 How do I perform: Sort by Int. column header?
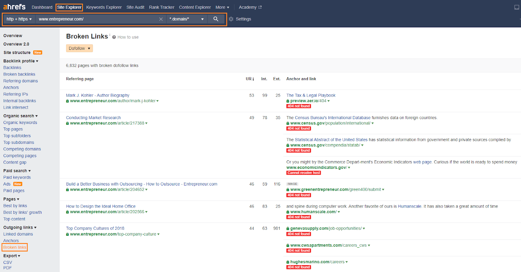point(264,79)
